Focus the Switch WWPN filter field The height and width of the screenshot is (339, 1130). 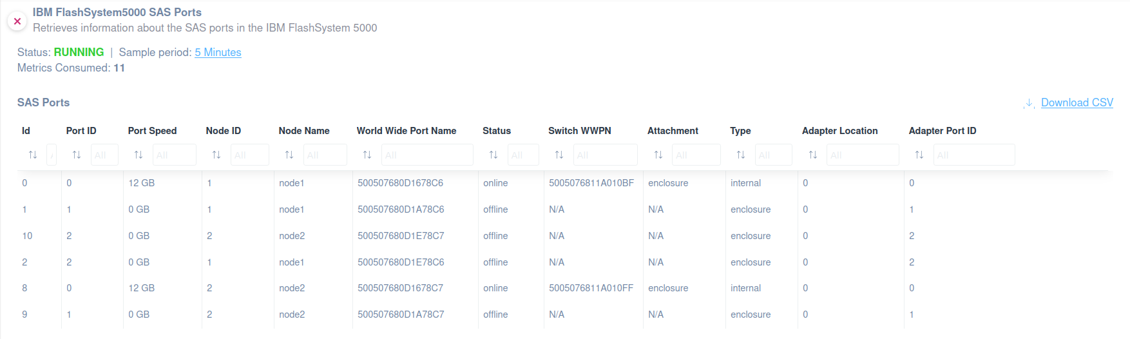606,155
